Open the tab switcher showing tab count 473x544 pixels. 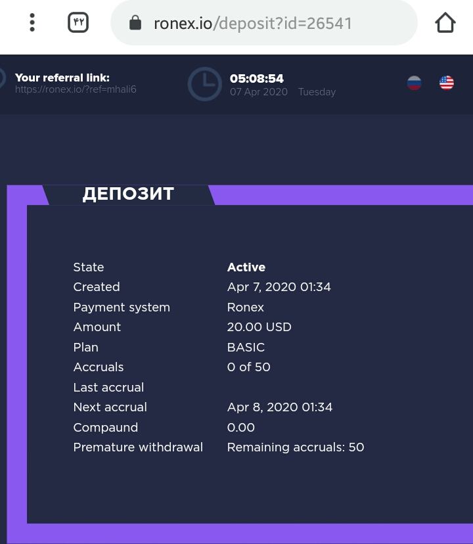[x=78, y=23]
